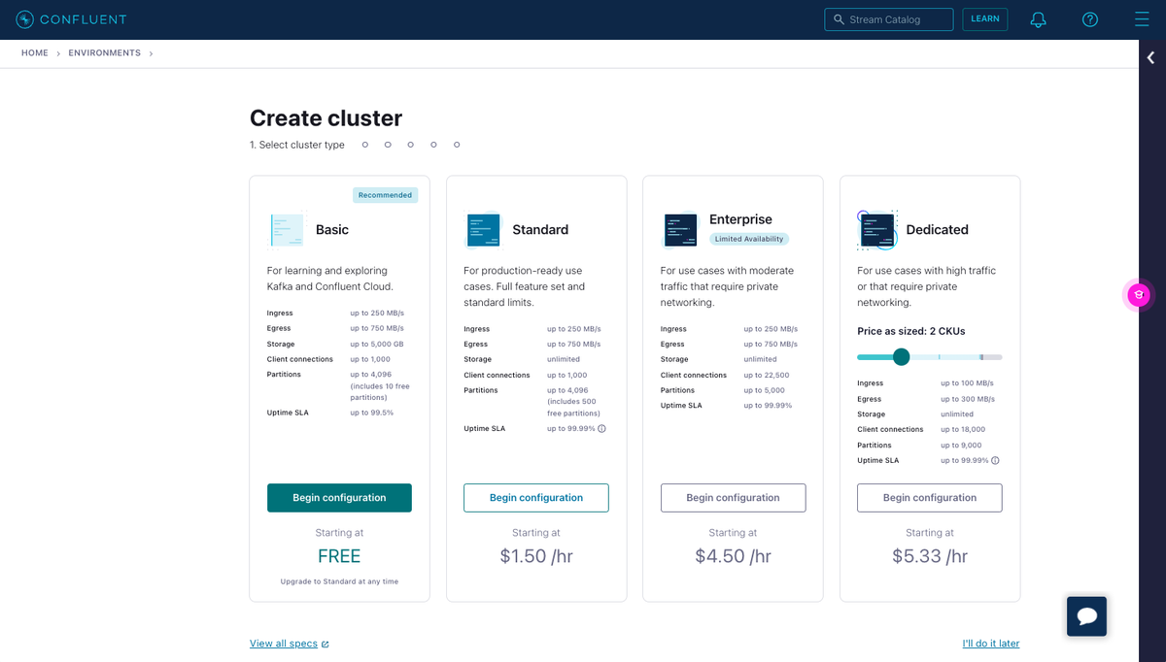The image size is (1166, 662).
Task: Begin configuration for Dedicated cluster
Action: (x=929, y=498)
